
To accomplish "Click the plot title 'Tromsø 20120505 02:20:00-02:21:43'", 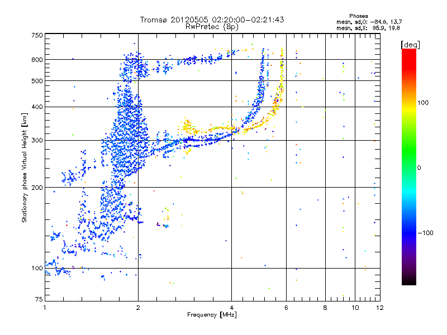I will point(212,20).
